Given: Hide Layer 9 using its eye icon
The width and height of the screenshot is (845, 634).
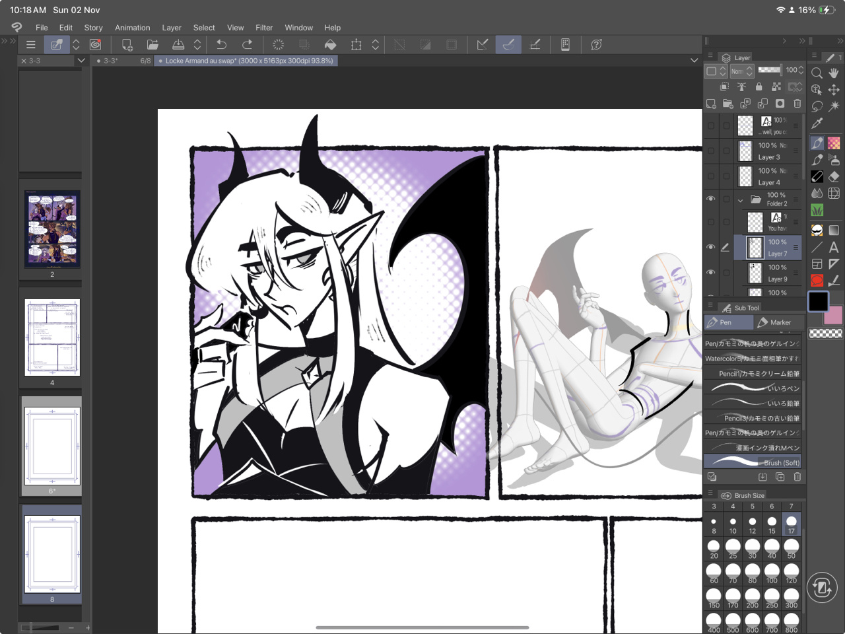Looking at the screenshot, I should pos(711,272).
